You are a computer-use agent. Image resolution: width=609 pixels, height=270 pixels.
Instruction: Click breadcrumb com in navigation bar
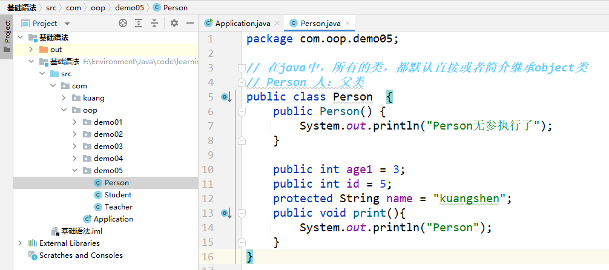pyautogui.click(x=73, y=7)
